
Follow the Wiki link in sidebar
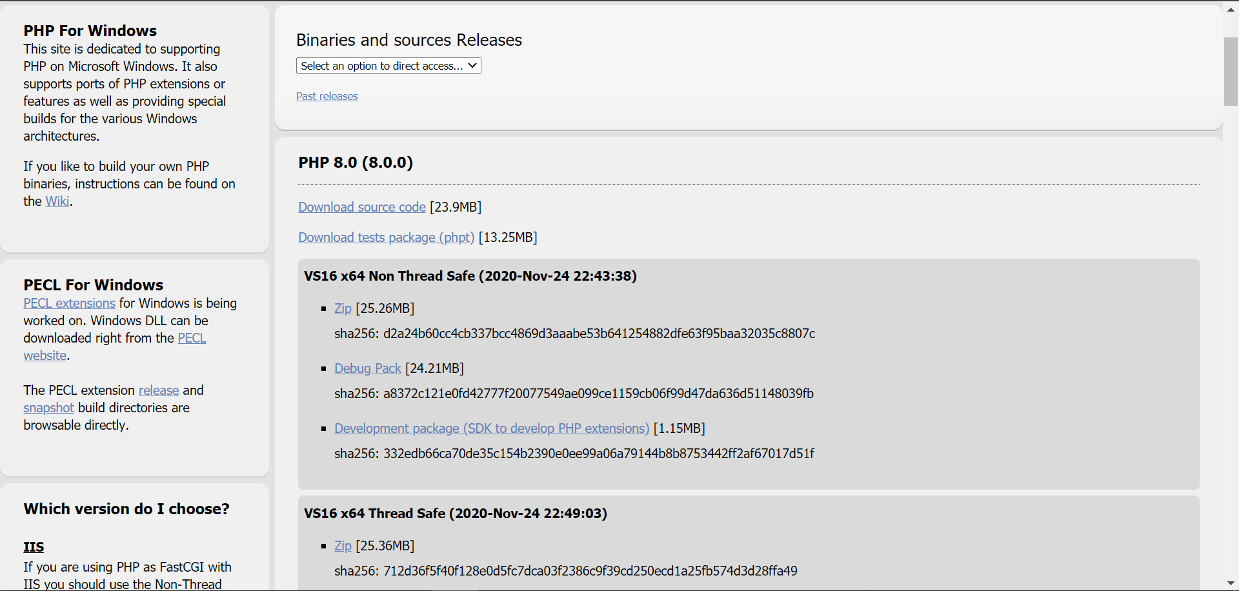tap(57, 201)
